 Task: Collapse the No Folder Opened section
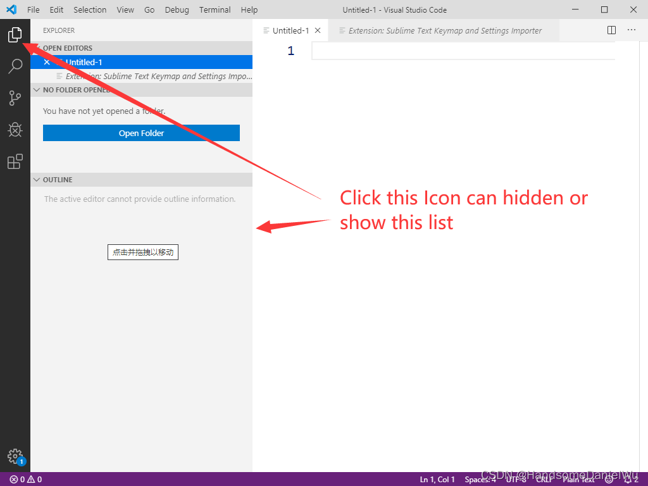[141, 90]
